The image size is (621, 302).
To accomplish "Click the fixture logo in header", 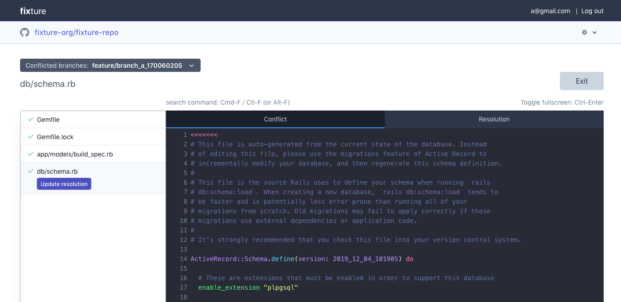I will coord(33,11).
